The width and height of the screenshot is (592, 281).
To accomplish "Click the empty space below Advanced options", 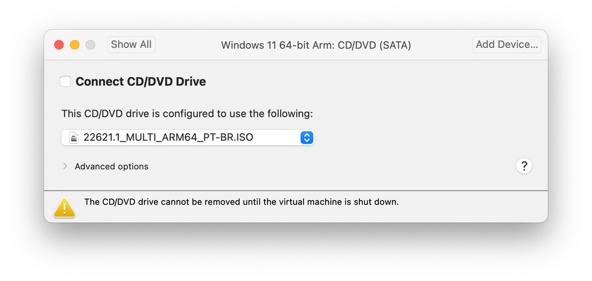I will (264, 182).
